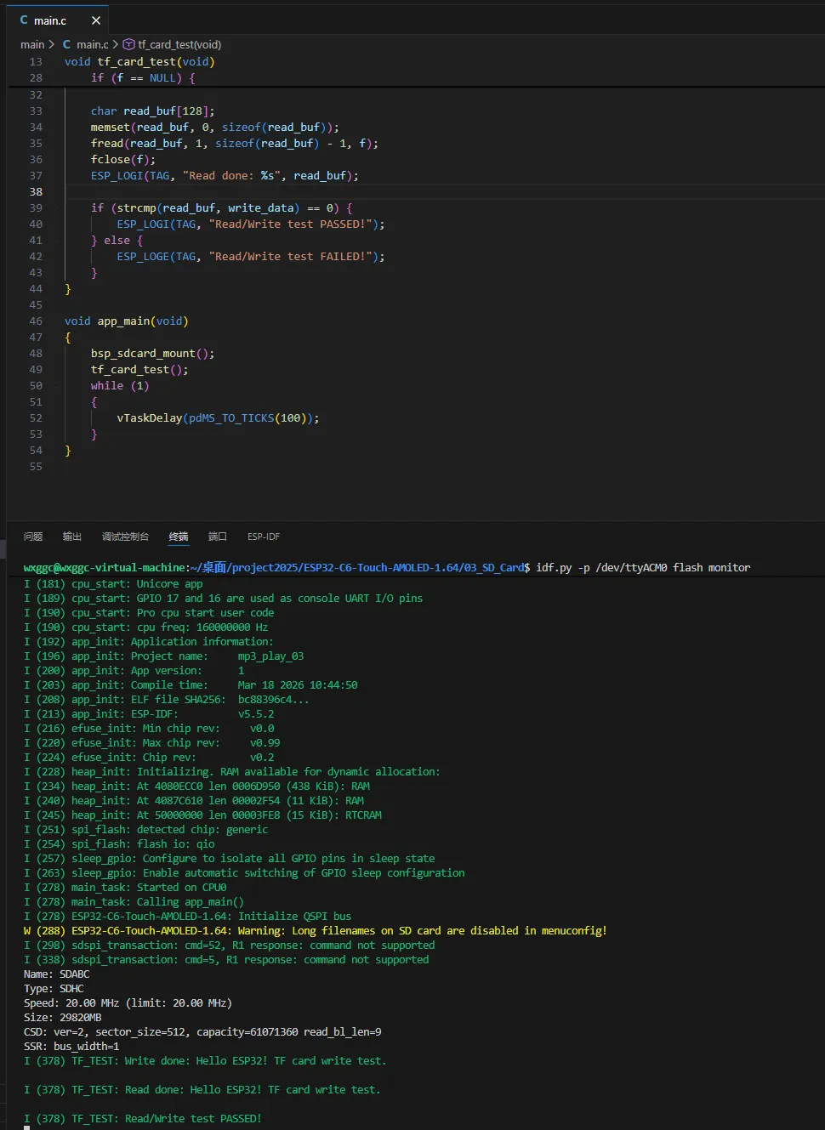825x1130 pixels.
Task: Click the vTaskDelay call on line 52
Action: coord(149,417)
